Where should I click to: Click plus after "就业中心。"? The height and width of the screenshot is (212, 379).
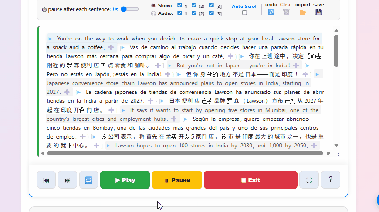(96, 146)
